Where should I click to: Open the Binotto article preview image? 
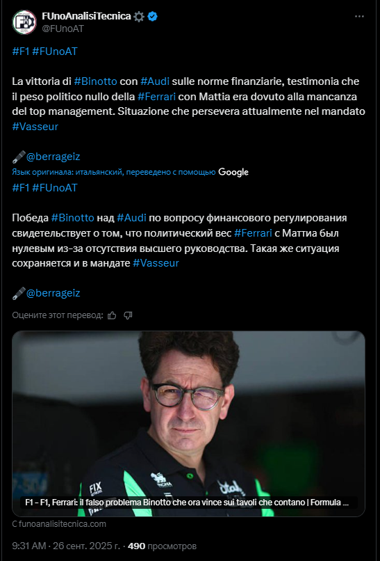point(188,424)
